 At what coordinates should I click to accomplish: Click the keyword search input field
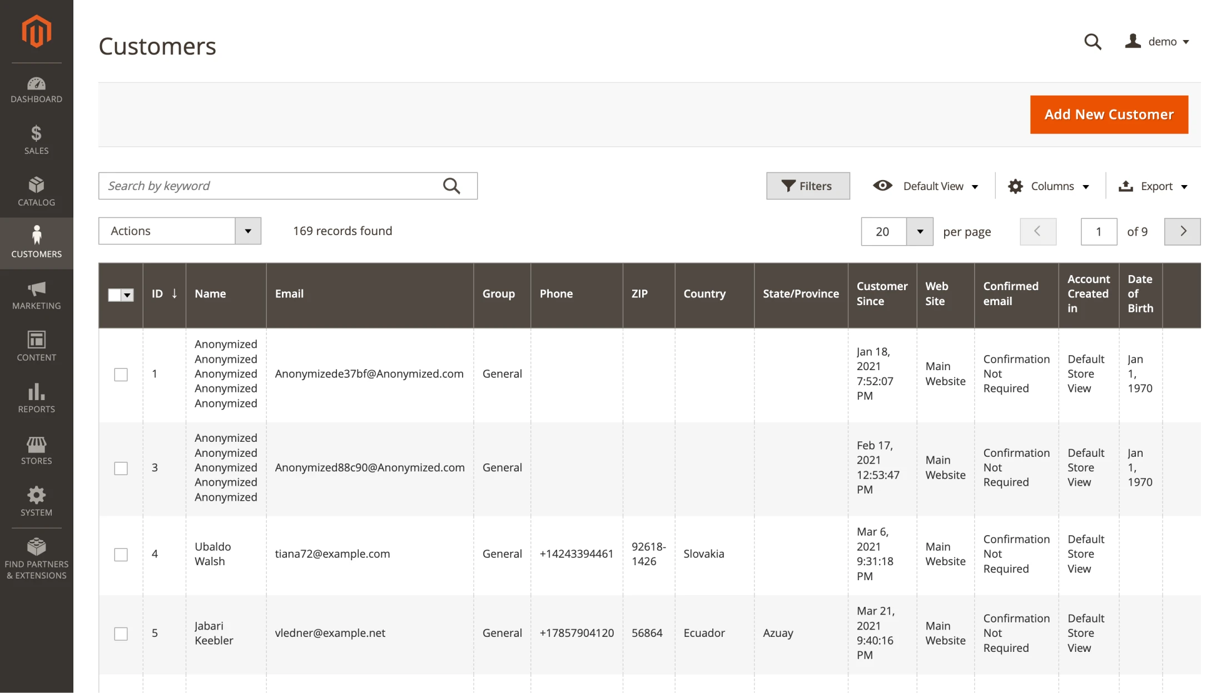click(267, 186)
